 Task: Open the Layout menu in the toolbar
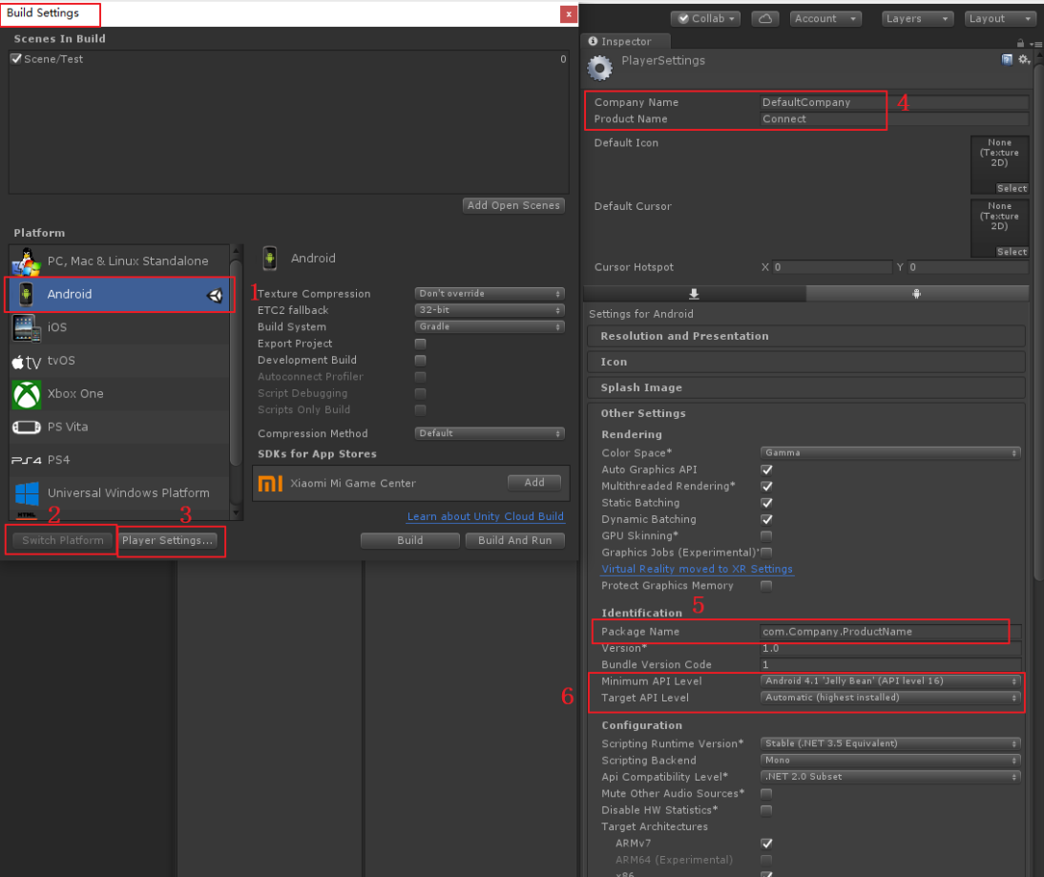click(x=999, y=18)
